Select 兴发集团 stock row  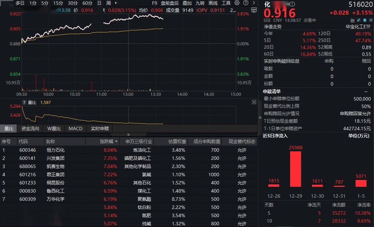129,158
